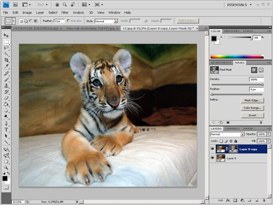This screenshot has width=273, height=205.
Task: Select the Paint Bucket tool
Action: click(6, 104)
